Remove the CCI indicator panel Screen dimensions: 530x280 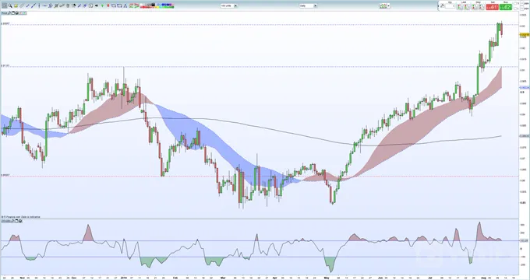pyautogui.click(x=20, y=221)
